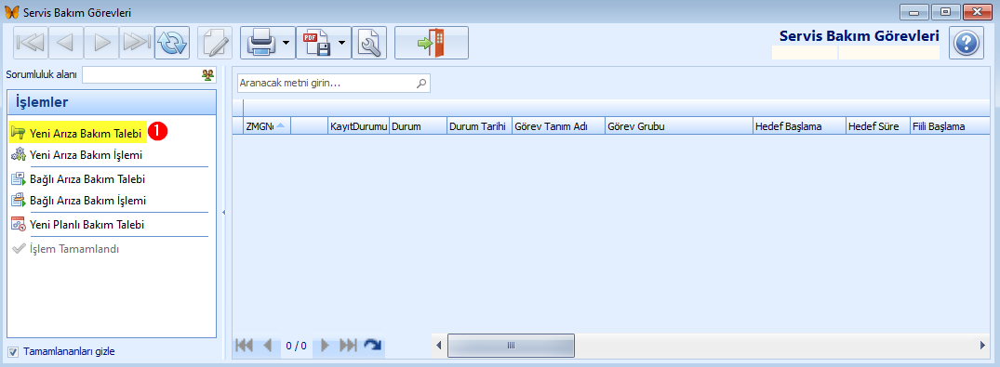Click the printer icon
The width and height of the screenshot is (1000, 367).
pos(260,43)
